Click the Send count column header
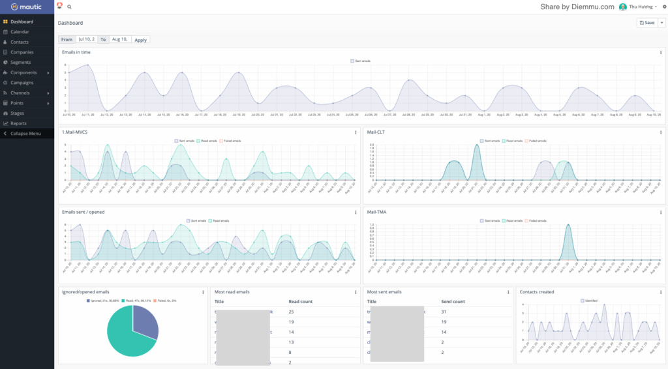668x369 pixels. point(453,302)
